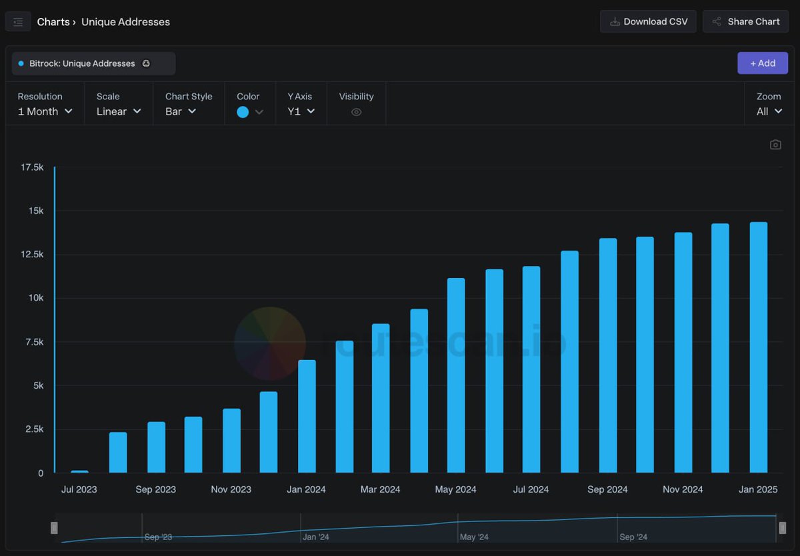
Task: Open the chart list sidebar icon
Action: 17,21
